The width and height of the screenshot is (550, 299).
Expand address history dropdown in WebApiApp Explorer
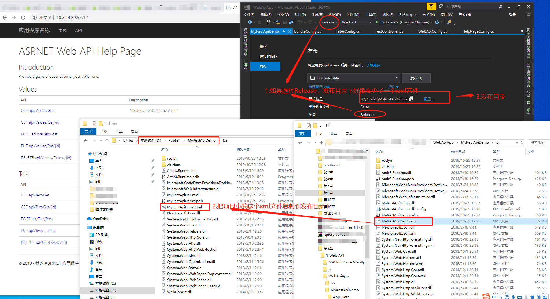pos(517,142)
